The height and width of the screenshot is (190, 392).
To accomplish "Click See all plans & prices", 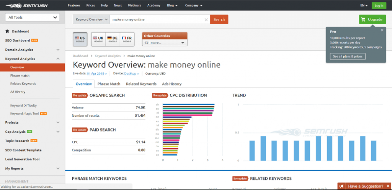I will 348,56.
